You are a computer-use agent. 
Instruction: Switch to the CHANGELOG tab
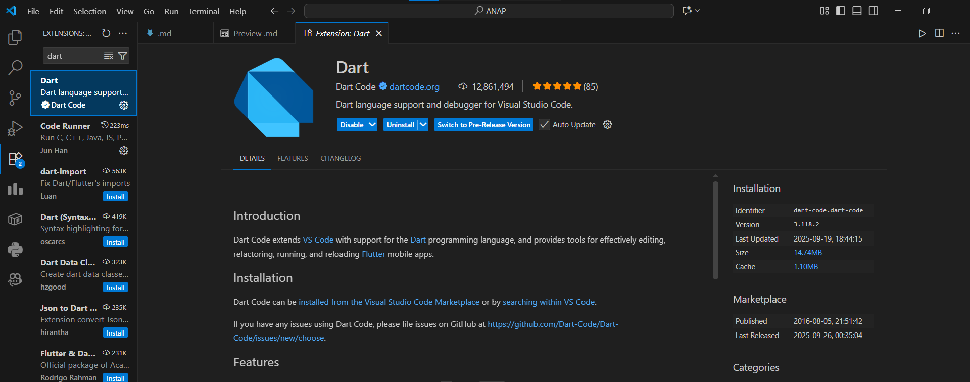point(341,158)
